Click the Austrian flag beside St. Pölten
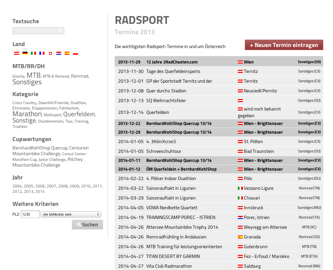 pos(240,141)
